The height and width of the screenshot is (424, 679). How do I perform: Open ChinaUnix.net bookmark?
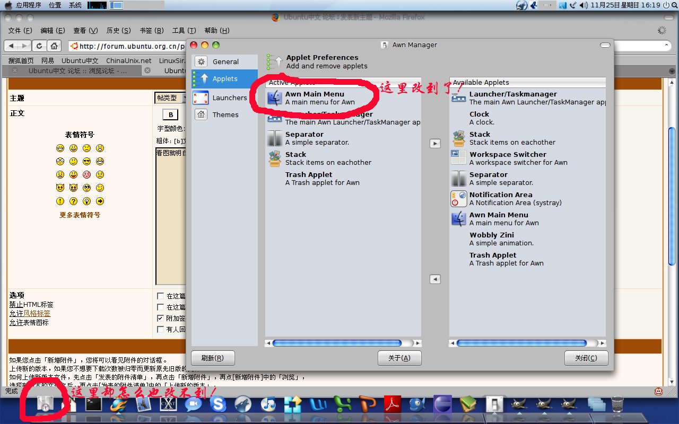tap(129, 61)
